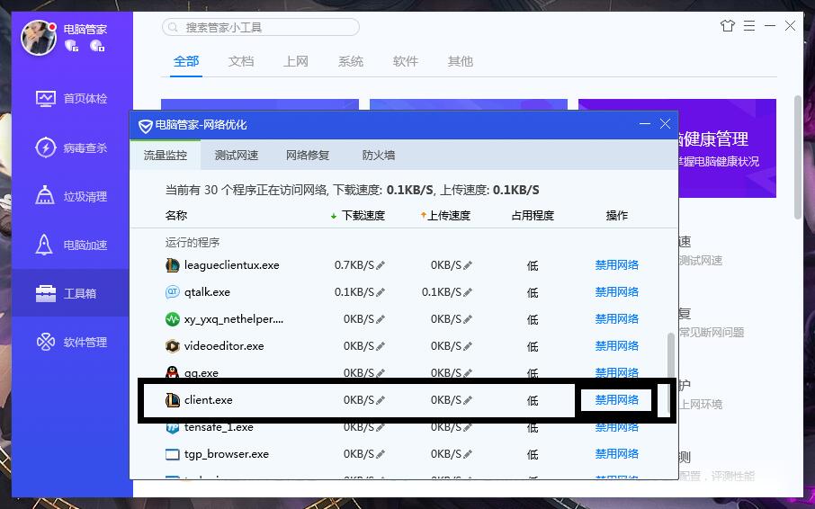Viewport: 815px width, 509px height.
Task: Select the 软件 category tab
Action: [406, 61]
